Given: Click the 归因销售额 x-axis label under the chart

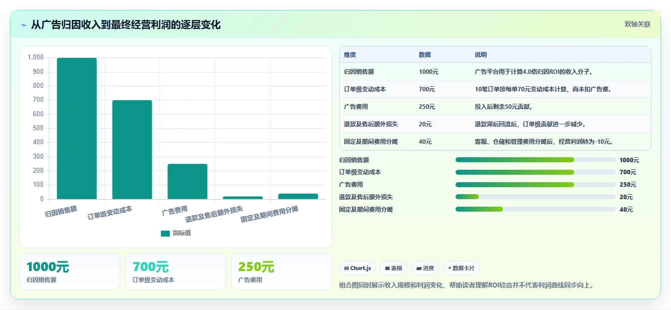Looking at the screenshot, I should (x=61, y=211).
